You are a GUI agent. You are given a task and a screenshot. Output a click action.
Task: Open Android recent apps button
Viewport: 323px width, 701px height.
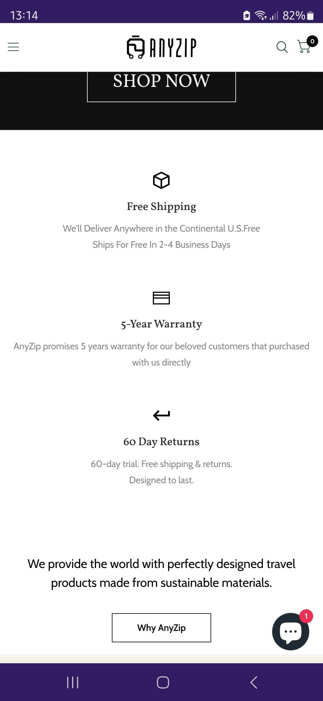pos(73,682)
